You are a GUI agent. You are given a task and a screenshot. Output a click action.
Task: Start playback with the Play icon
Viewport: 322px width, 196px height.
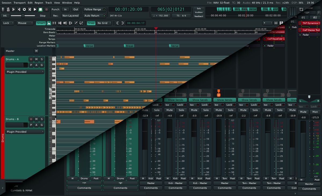pos(35,9)
